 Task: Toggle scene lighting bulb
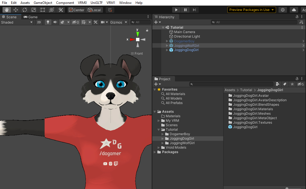tap(48, 22)
